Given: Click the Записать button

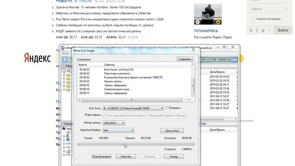Looking at the screenshot, I should (126, 157).
